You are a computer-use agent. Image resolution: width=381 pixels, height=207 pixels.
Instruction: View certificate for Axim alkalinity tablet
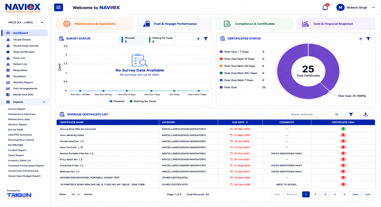tap(343, 135)
